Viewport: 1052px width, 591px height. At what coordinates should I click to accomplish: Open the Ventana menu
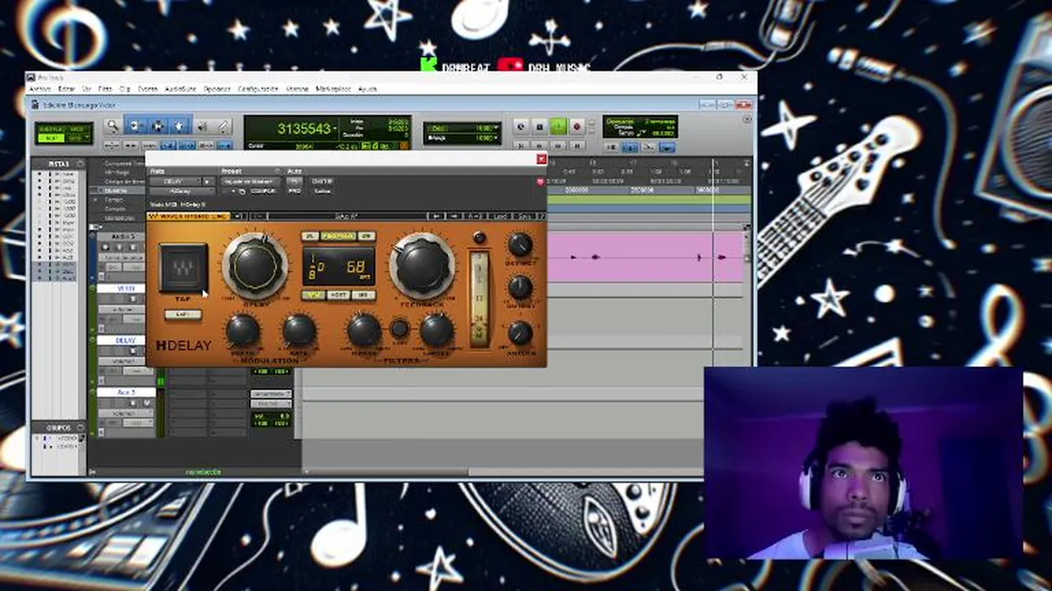pyautogui.click(x=297, y=89)
